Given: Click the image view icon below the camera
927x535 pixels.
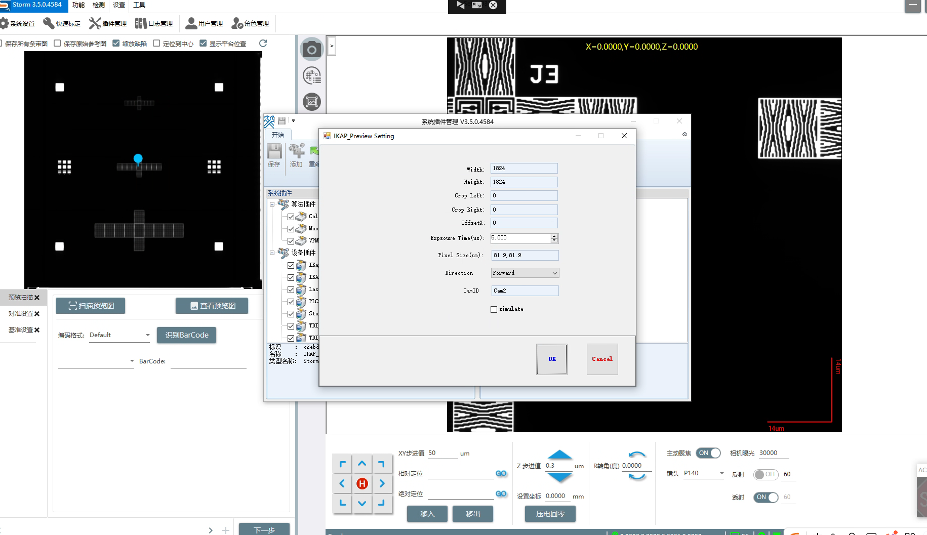Looking at the screenshot, I should pos(311,102).
